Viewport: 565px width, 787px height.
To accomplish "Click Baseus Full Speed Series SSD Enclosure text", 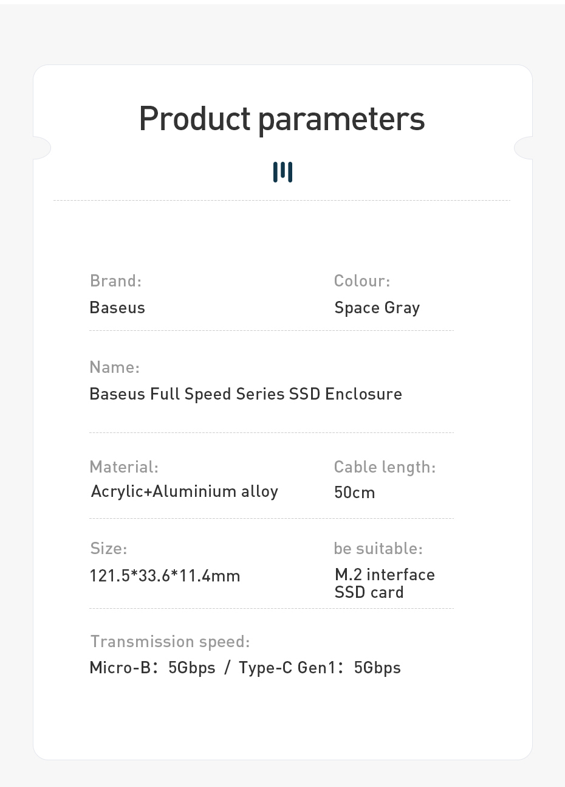I will point(245,394).
